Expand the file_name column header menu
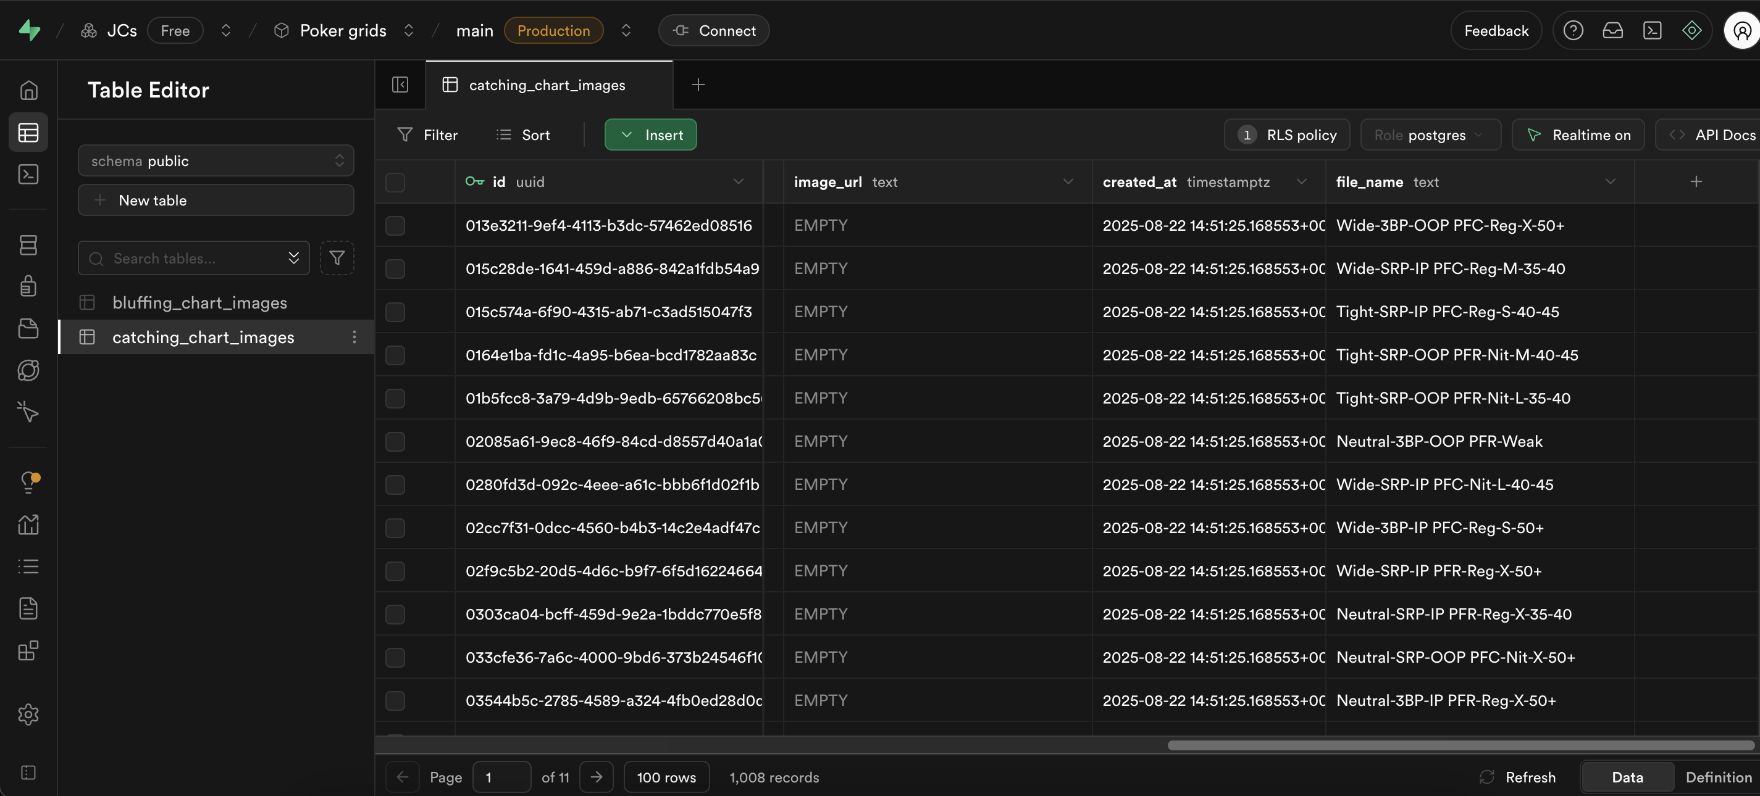This screenshot has width=1760, height=796. tap(1611, 181)
